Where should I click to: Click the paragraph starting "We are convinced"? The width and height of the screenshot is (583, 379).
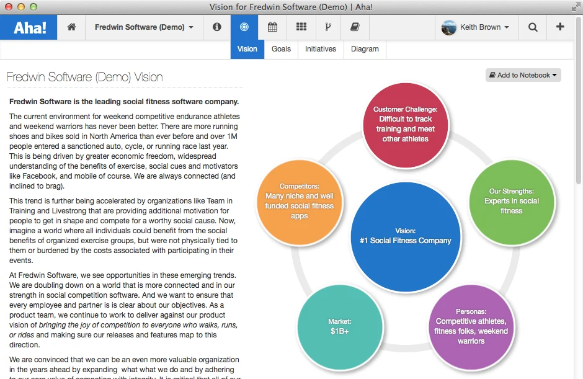[x=125, y=368]
